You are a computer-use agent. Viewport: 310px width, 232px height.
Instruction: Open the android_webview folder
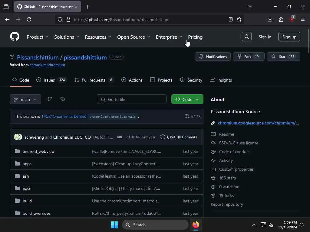tap(38, 152)
